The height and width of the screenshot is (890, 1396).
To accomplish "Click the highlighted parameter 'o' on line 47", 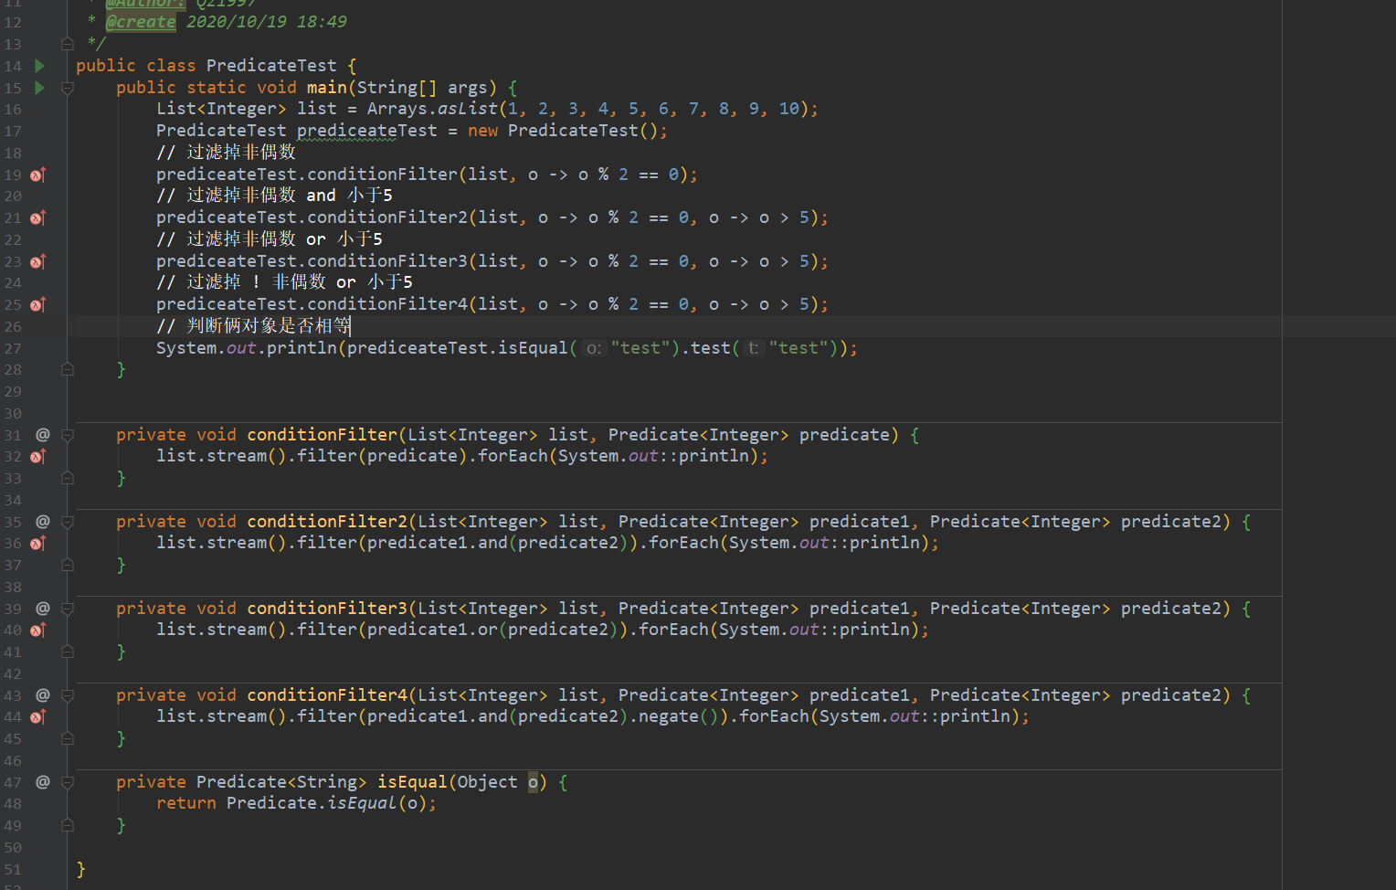I will (534, 782).
